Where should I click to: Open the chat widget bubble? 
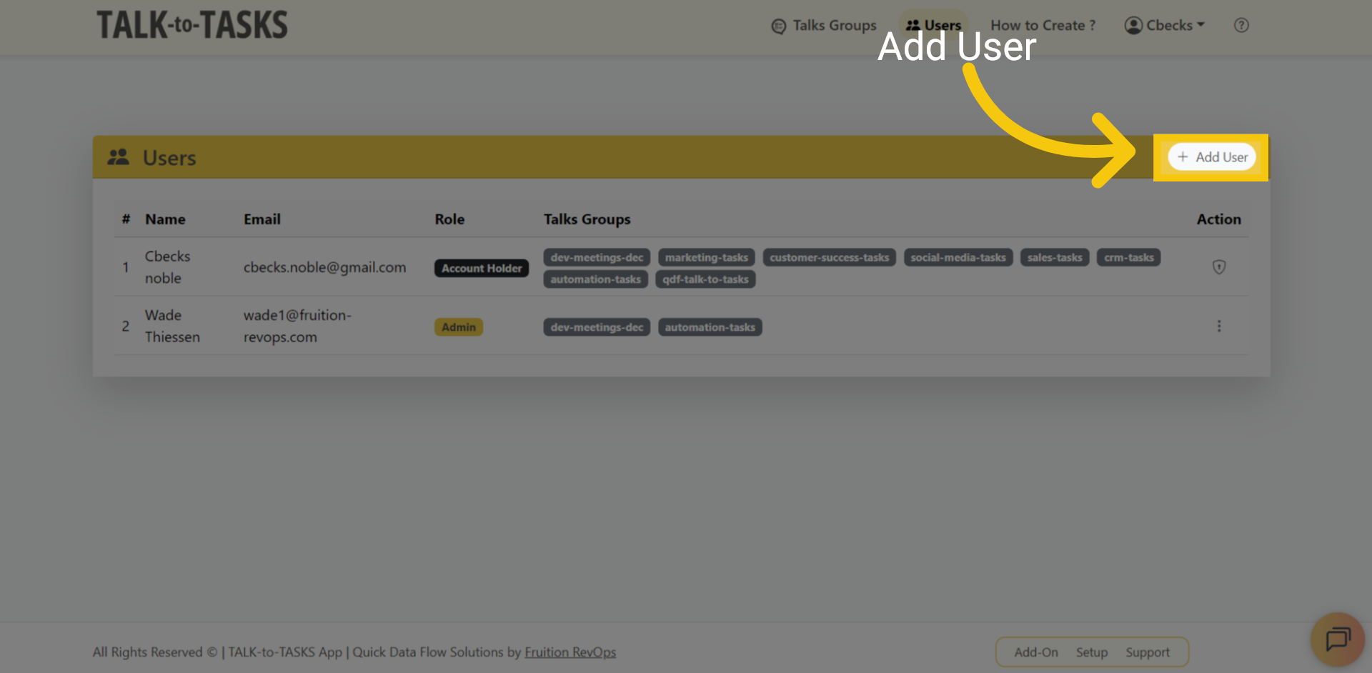(1338, 639)
